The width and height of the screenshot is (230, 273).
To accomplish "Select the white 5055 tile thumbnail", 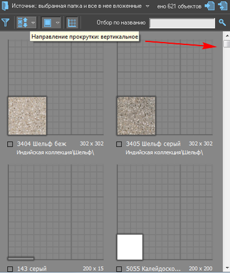I will (130, 247).
